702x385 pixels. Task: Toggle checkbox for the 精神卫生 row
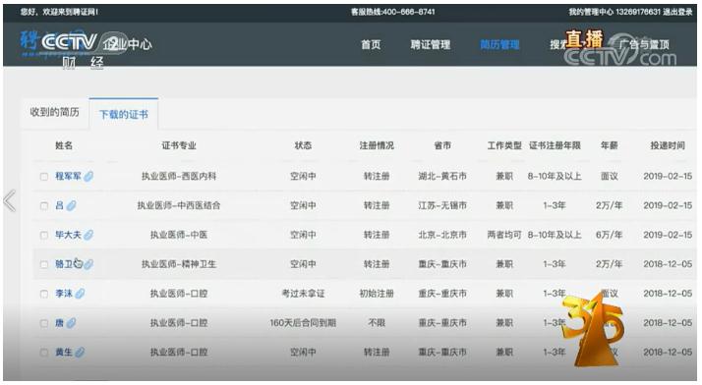pos(44,265)
